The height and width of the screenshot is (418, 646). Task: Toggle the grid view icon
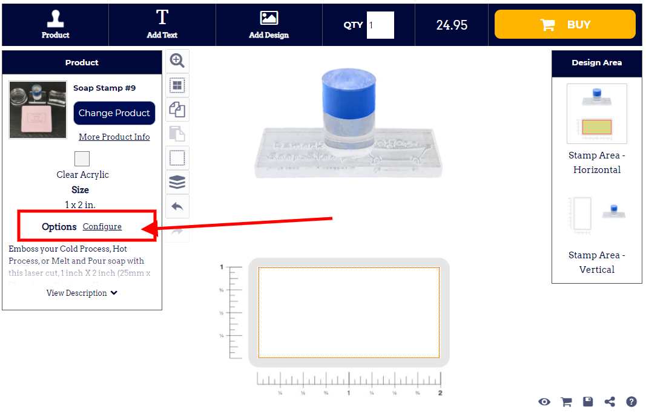[x=177, y=85]
